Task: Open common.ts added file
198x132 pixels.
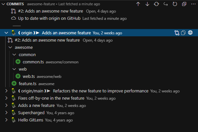Action: 33,62
